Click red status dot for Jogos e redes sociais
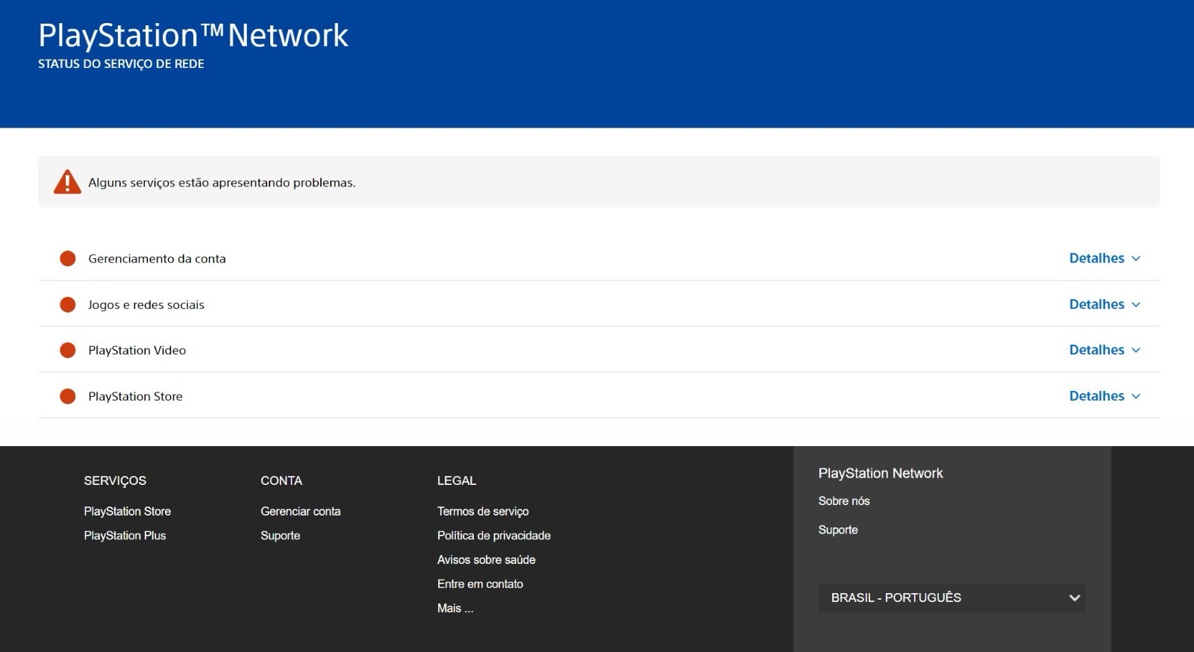Screen dimensions: 1194x652 68,304
